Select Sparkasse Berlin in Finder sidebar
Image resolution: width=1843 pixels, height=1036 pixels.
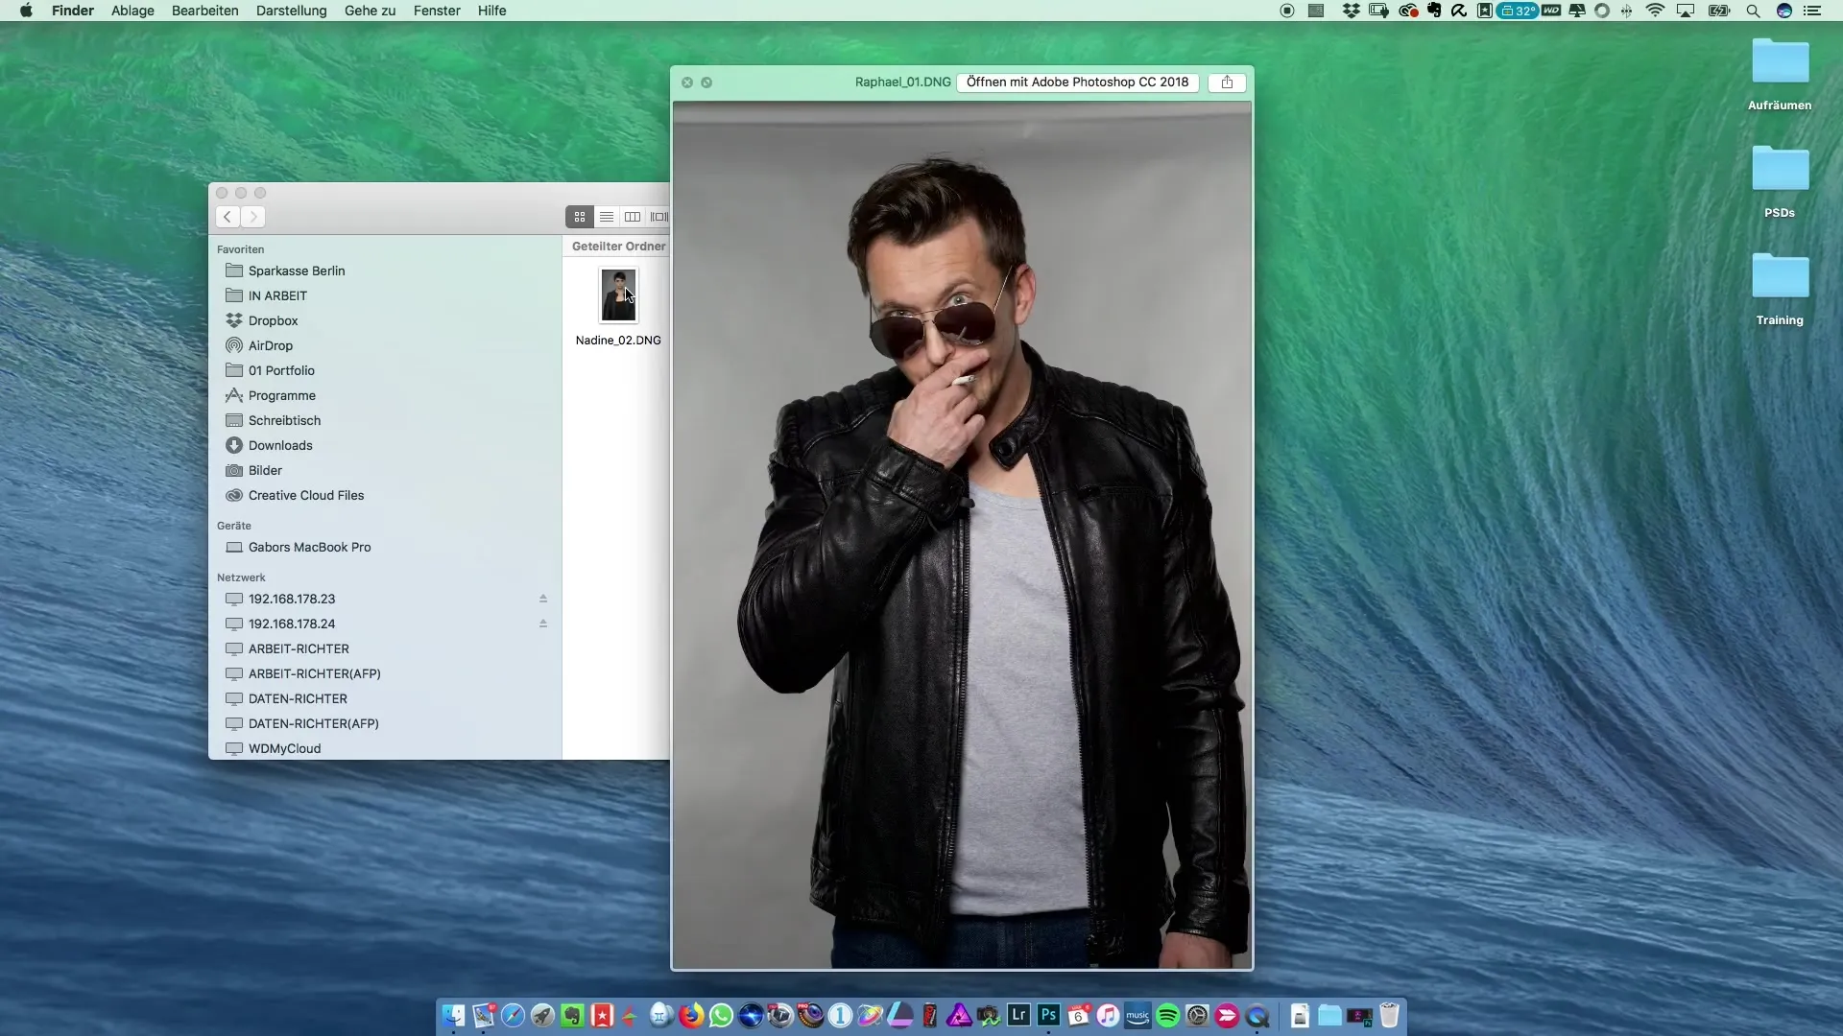pyautogui.click(x=297, y=271)
